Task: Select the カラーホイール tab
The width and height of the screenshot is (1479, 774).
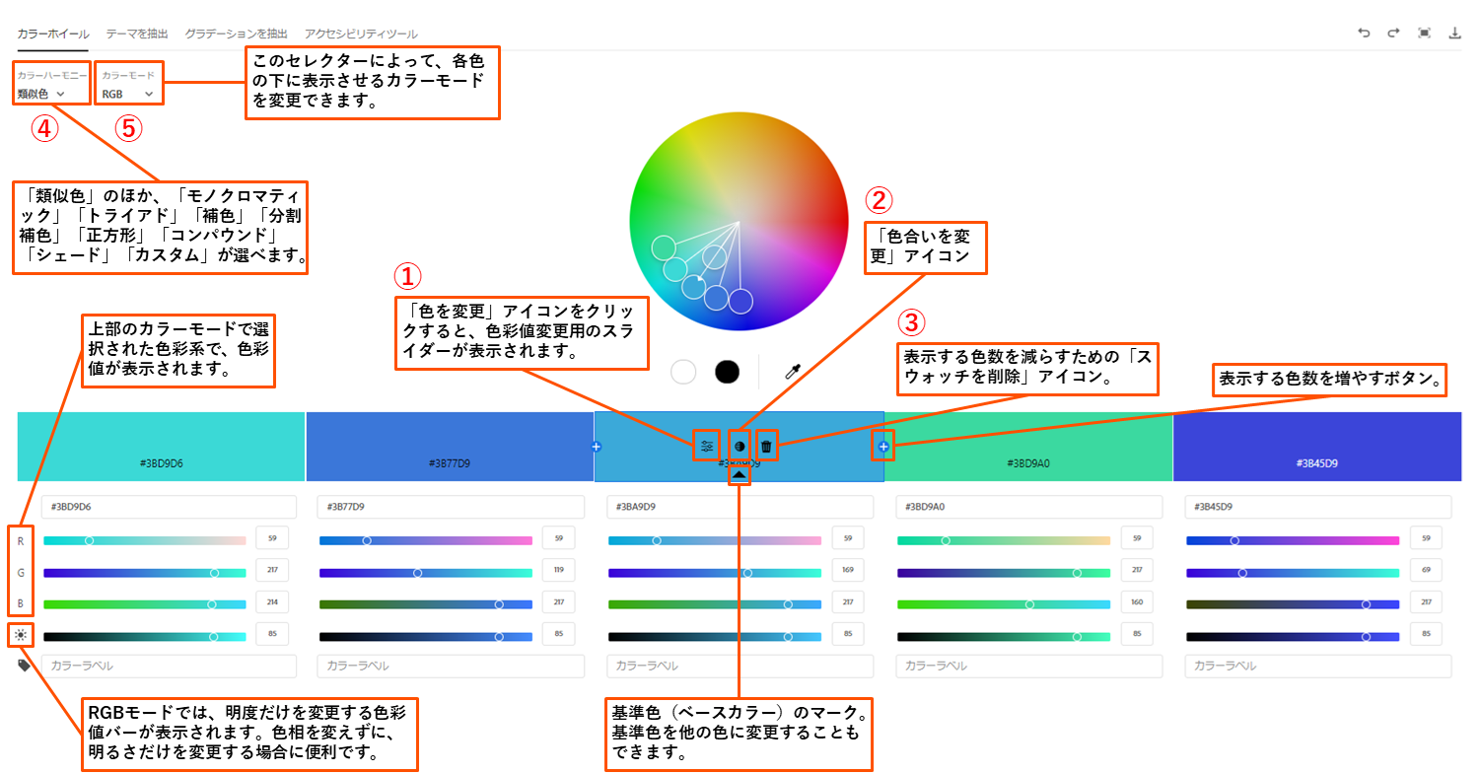Action: pos(53,33)
